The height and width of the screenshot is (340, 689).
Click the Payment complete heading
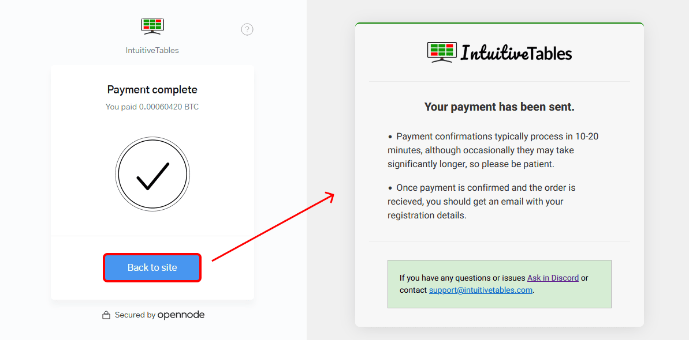tap(152, 89)
